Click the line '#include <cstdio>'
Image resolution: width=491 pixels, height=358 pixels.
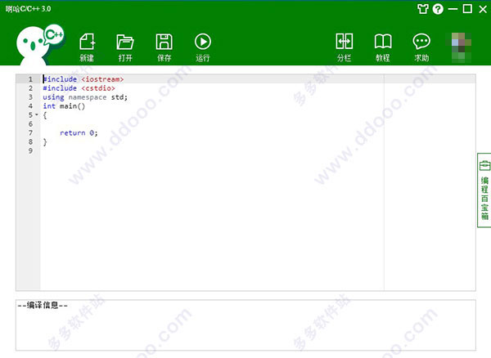click(x=79, y=88)
